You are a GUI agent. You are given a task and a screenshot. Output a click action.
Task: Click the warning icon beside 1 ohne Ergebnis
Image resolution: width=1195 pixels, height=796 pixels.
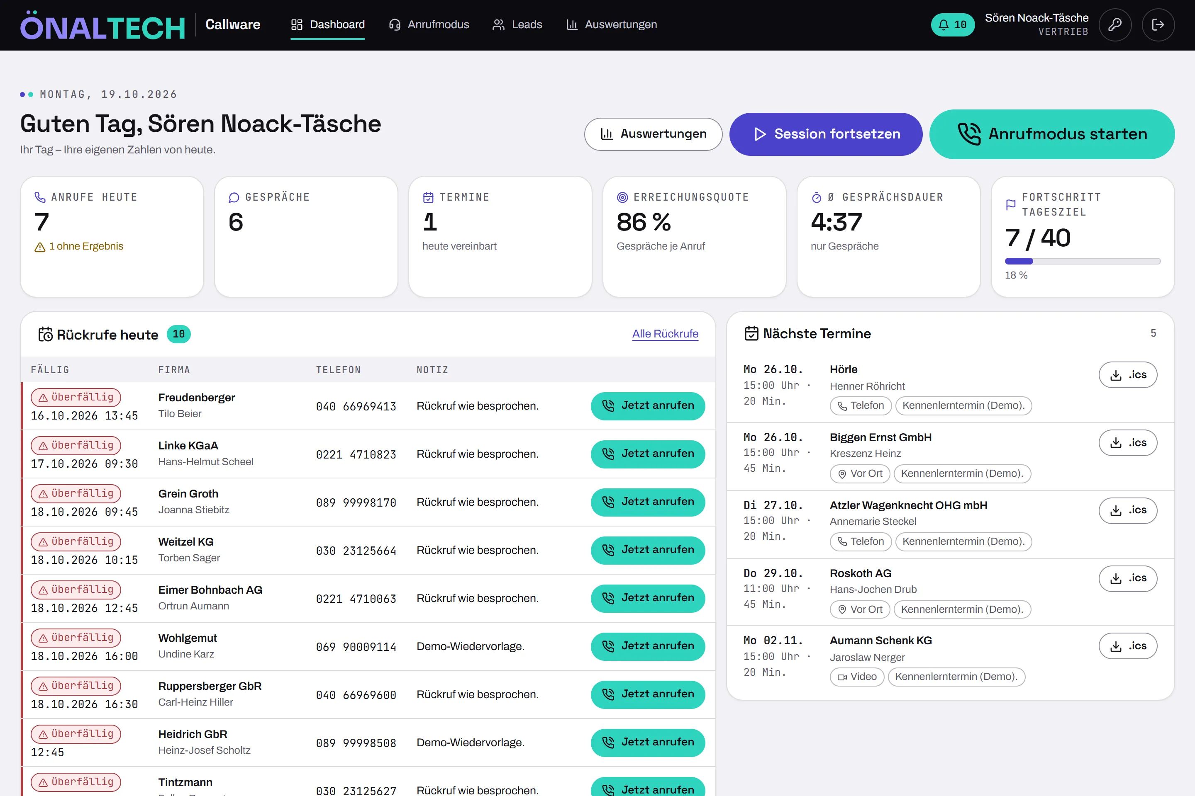pos(40,247)
